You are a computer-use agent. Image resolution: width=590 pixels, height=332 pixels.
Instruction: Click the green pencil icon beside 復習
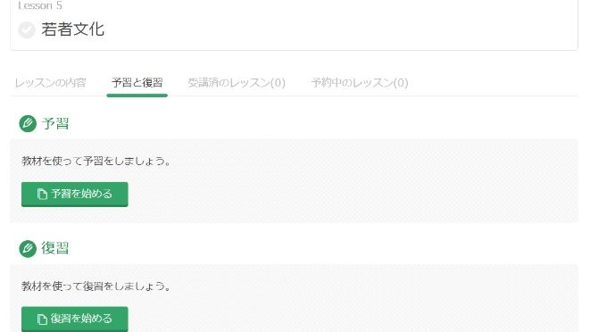pos(28,248)
